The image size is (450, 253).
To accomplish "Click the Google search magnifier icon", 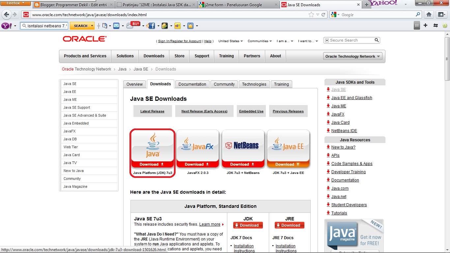I will (418, 14).
